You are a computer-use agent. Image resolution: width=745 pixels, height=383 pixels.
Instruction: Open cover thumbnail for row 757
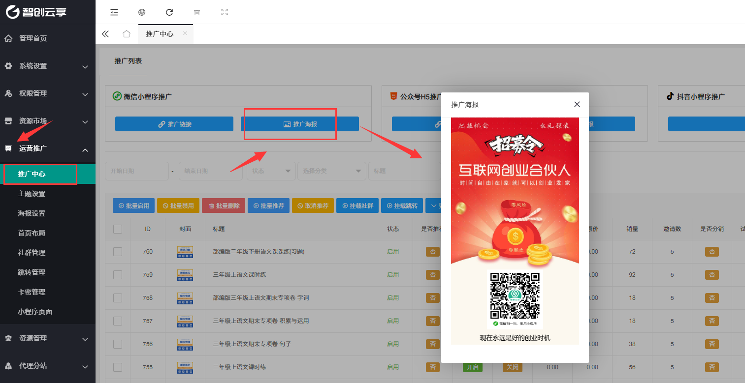(185, 321)
